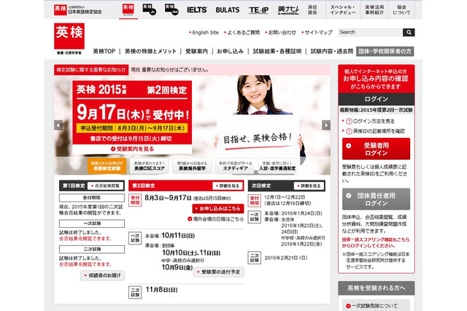Click the 2016年2月21日(日) date text
Screen dimensions: 467x311
point(286,258)
